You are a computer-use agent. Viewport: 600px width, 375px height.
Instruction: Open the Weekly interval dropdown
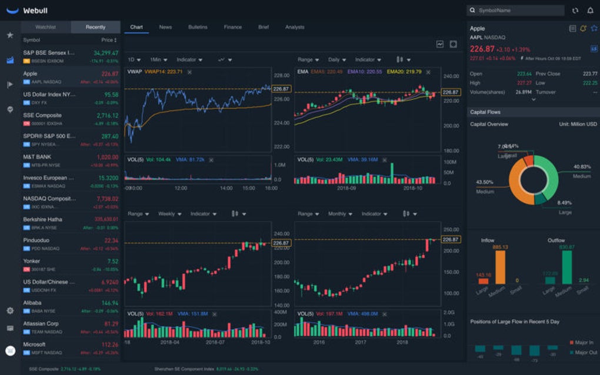(169, 214)
